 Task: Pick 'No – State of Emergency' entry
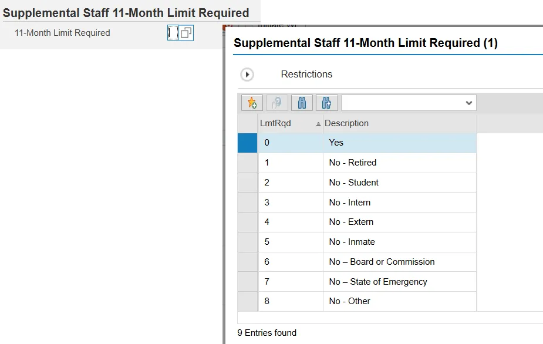coord(378,282)
